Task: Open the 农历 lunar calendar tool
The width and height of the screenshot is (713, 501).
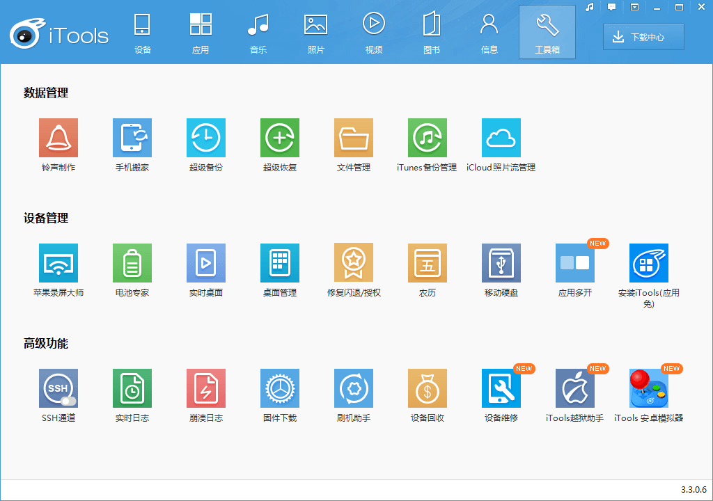Action: [x=428, y=263]
